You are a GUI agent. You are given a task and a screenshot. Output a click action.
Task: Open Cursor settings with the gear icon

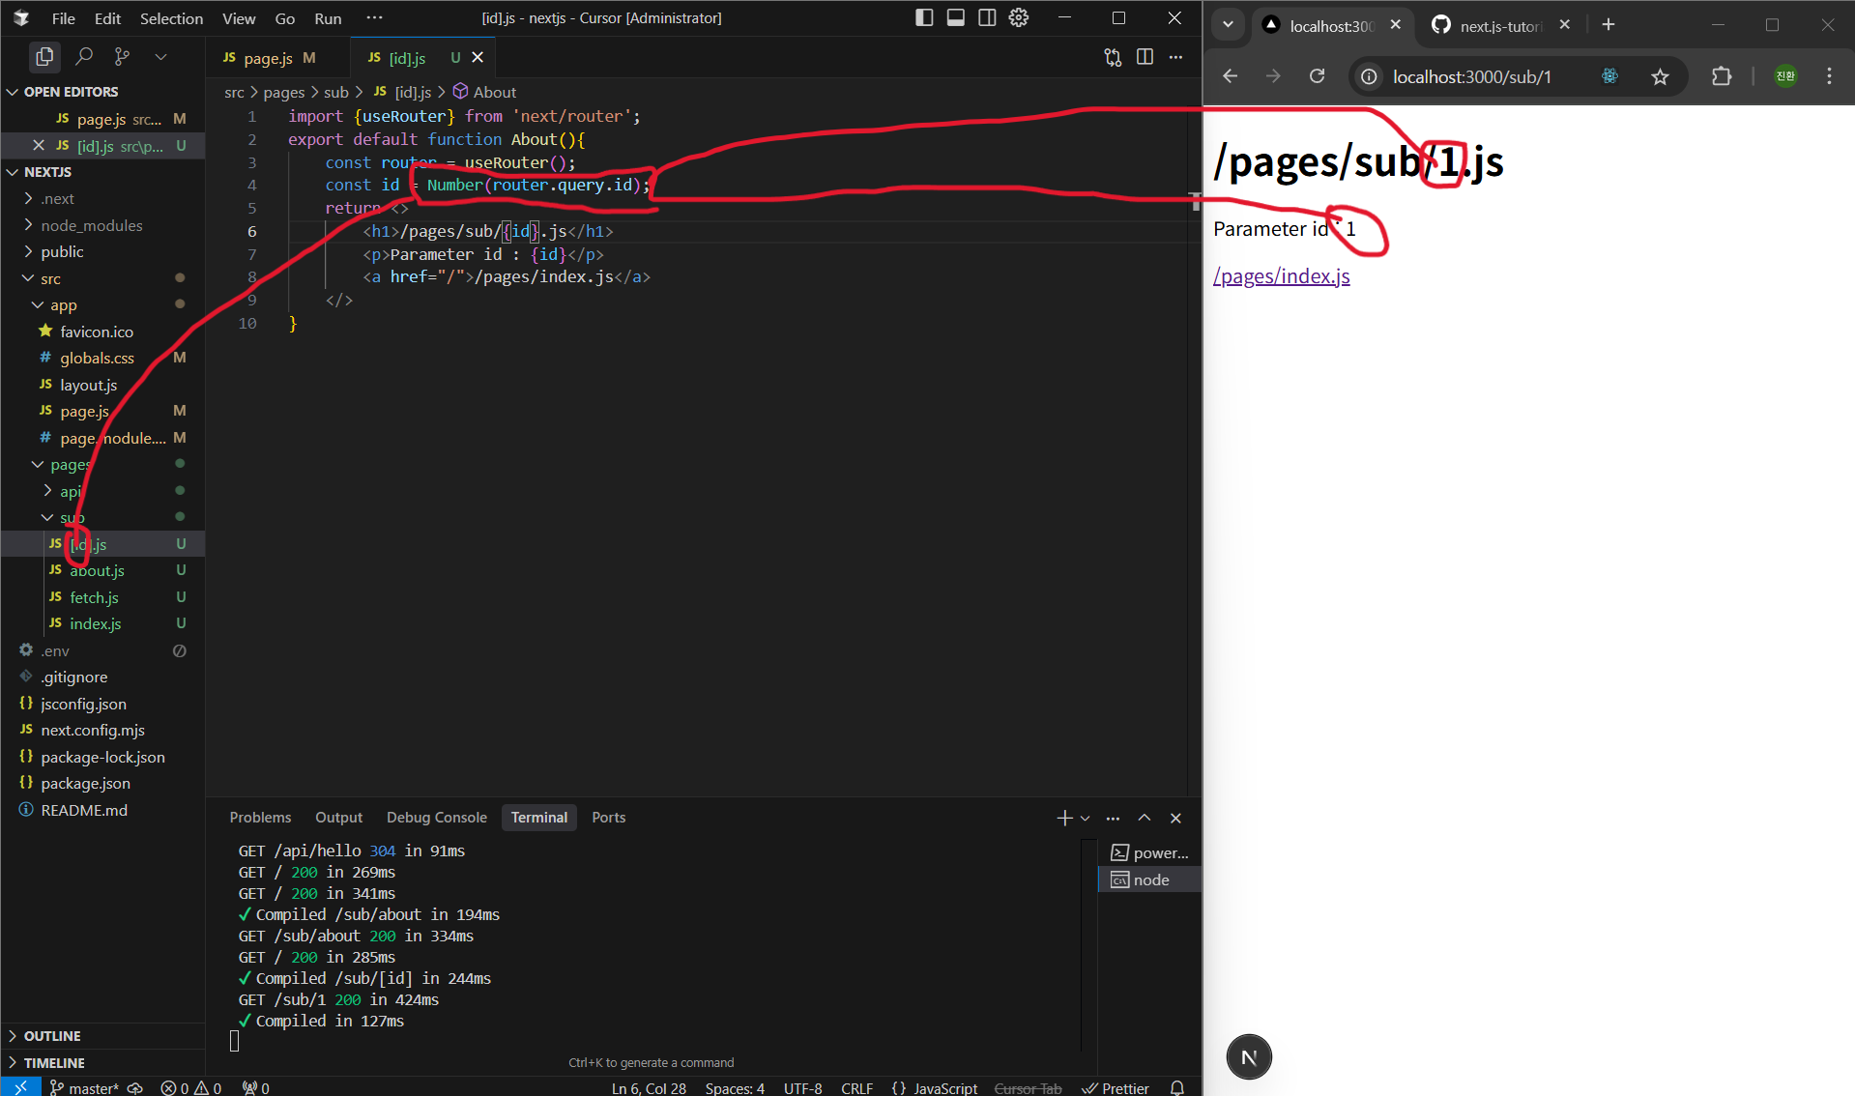pos(1019,17)
